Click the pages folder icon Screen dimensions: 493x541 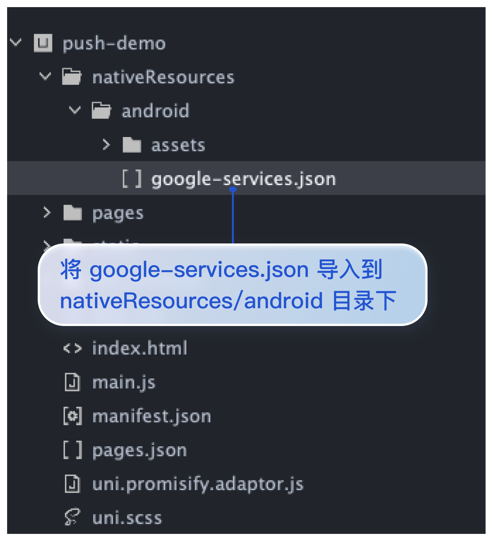(73, 213)
